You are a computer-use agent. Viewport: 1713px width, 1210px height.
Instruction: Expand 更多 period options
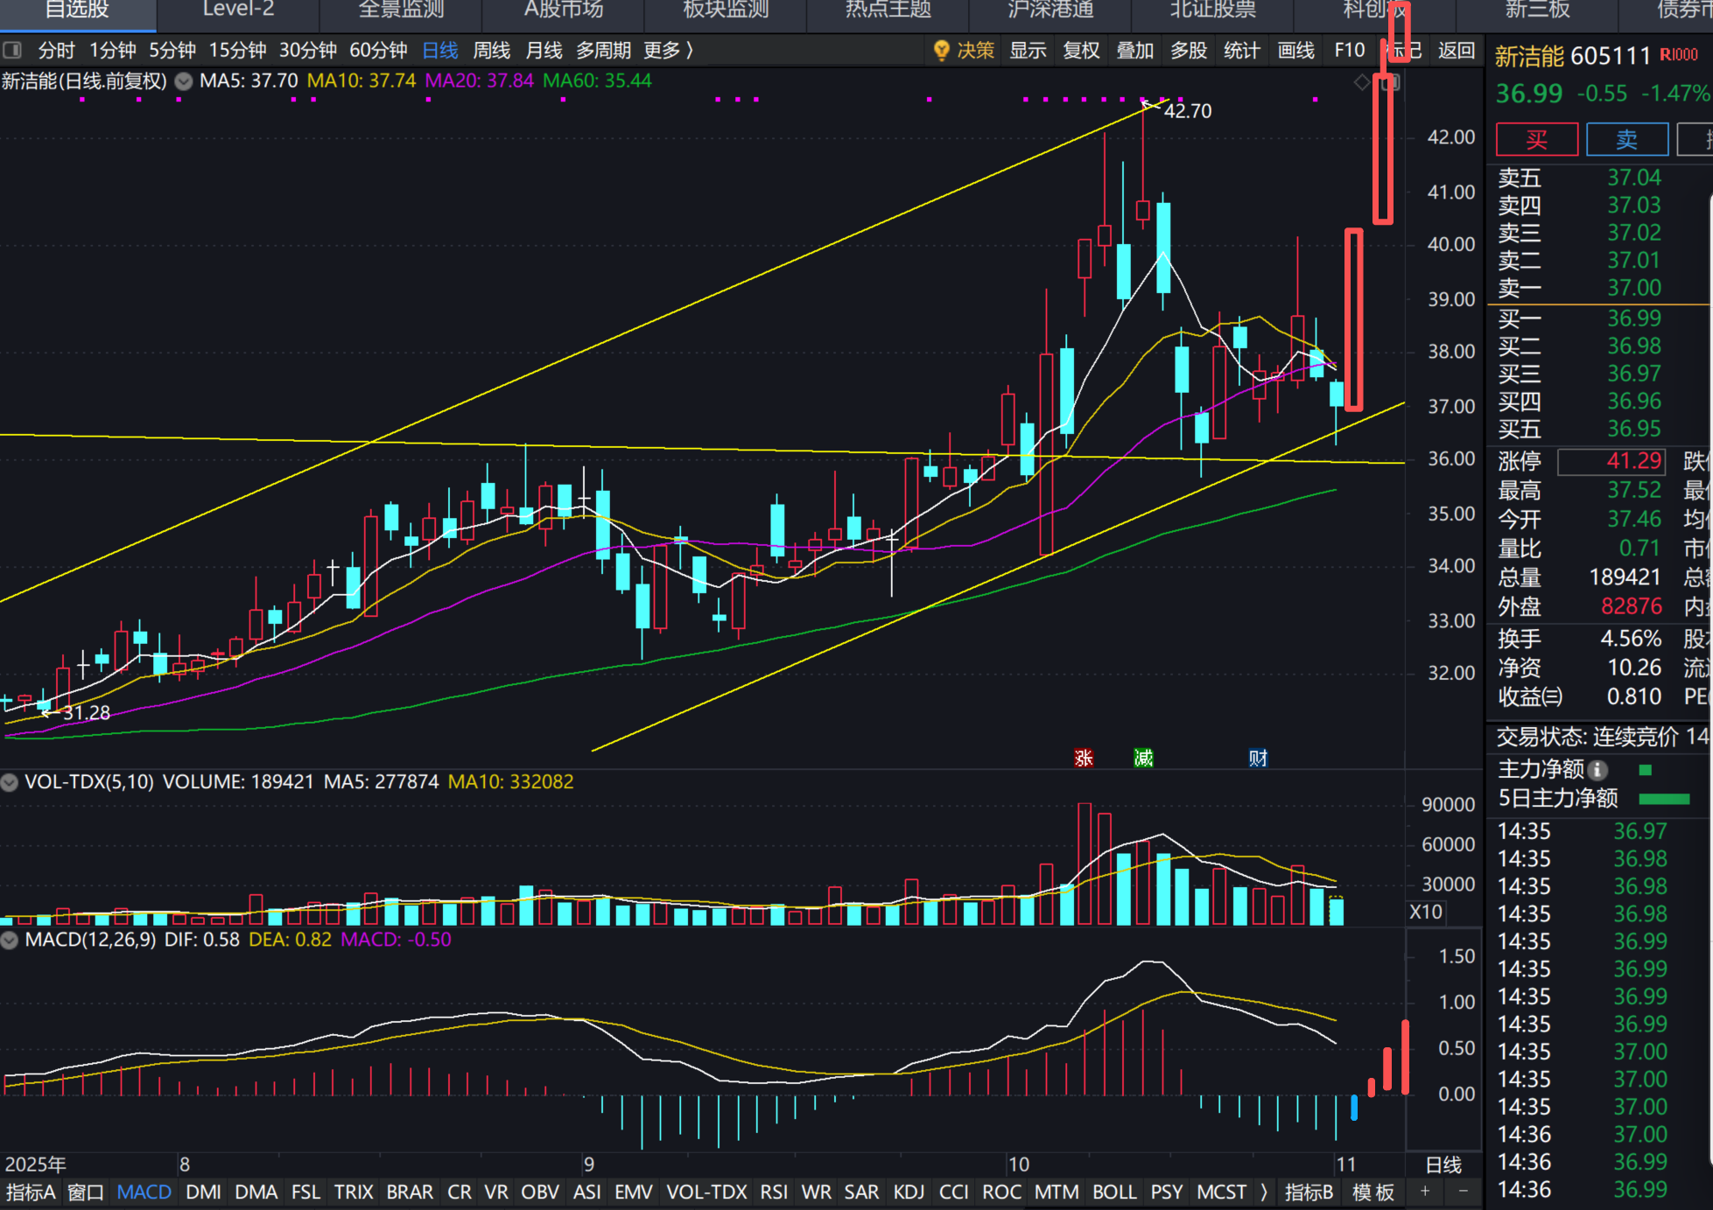point(669,51)
